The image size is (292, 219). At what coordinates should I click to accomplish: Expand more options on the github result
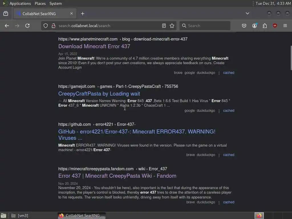[x=219, y=155]
